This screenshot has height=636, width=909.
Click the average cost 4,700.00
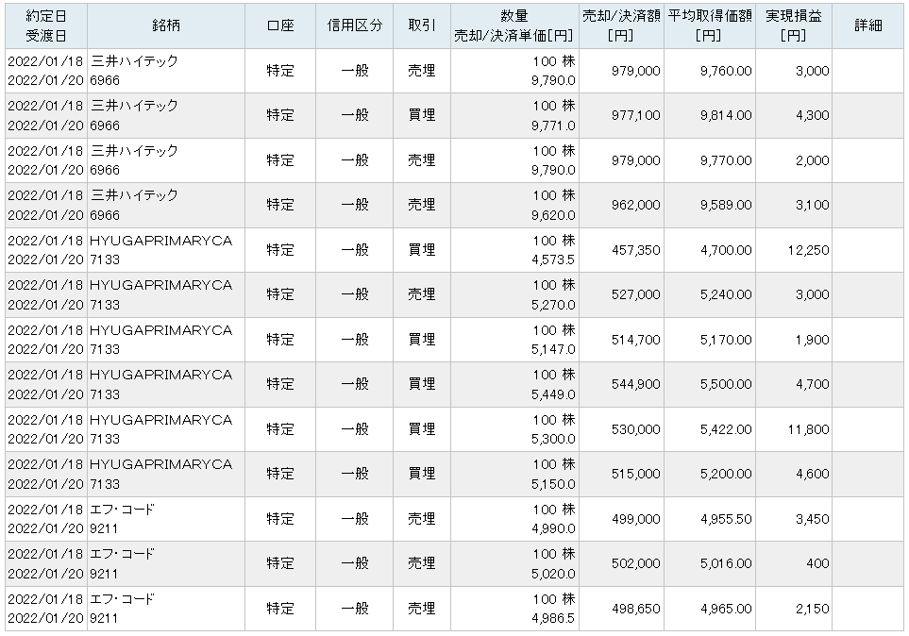pos(726,250)
